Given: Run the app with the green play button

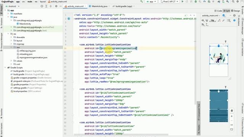Looking at the screenshot, I should tap(183, 2).
